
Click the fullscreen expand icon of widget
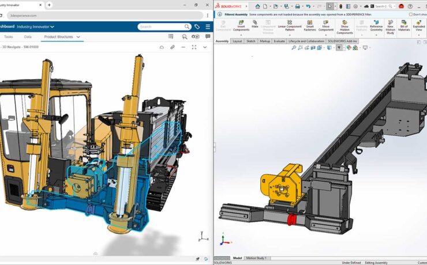[x=194, y=47]
